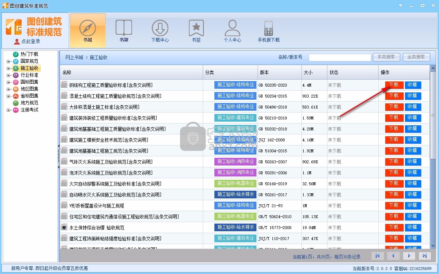Click the document icon beside 大体积混凝土施工标准
Viewport: 439px width, 274px height.
tap(64, 107)
